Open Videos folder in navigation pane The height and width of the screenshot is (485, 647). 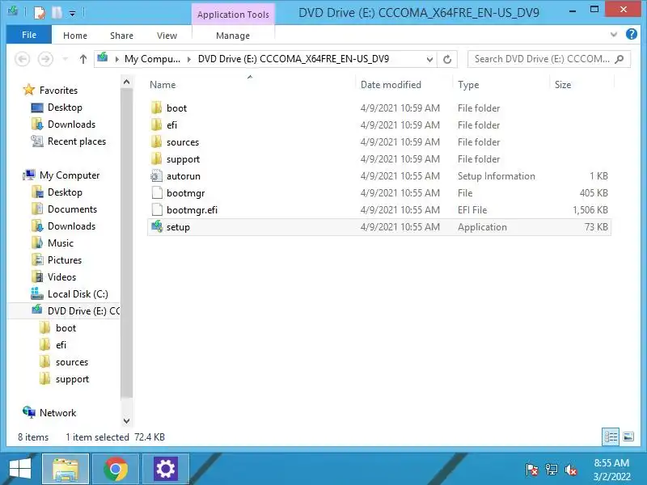(61, 276)
